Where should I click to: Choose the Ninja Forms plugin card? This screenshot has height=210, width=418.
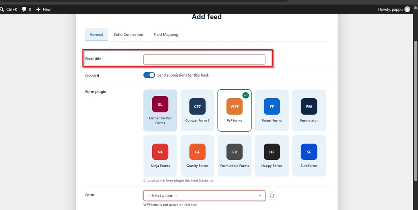click(160, 156)
